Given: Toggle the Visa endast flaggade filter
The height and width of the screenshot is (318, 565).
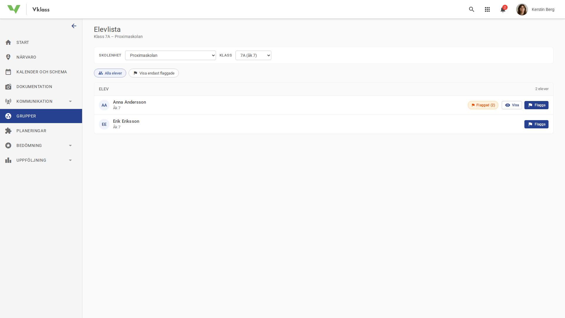Looking at the screenshot, I should (x=153, y=73).
